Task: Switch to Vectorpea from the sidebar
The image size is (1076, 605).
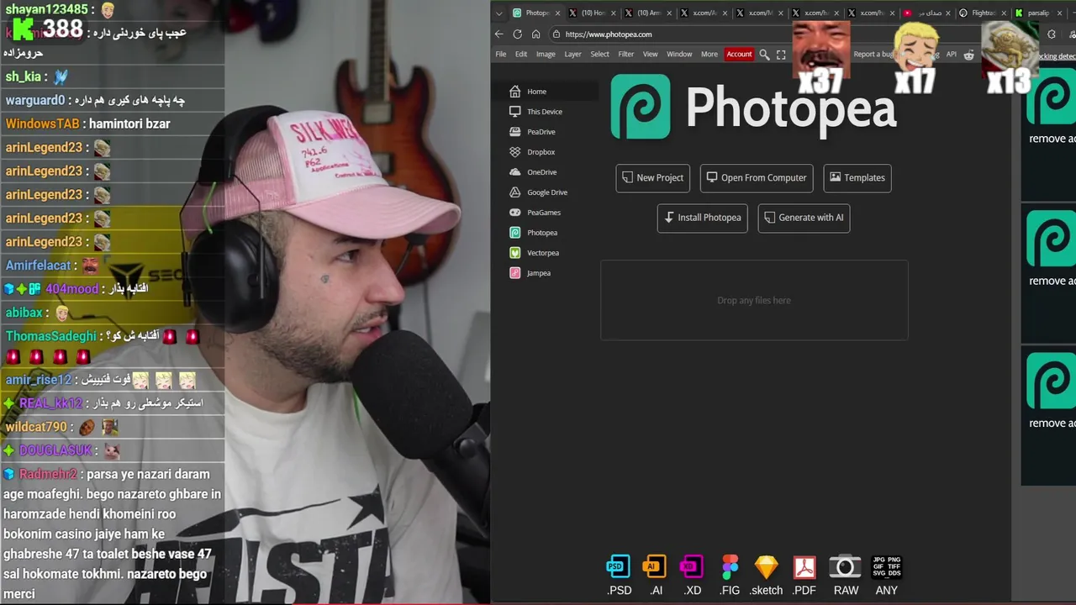Action: point(542,253)
